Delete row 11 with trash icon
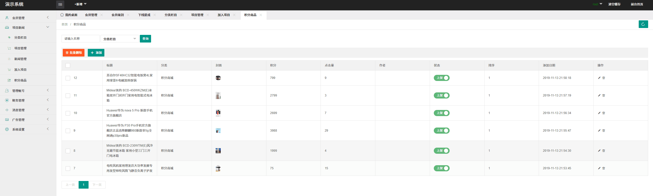 604,95
